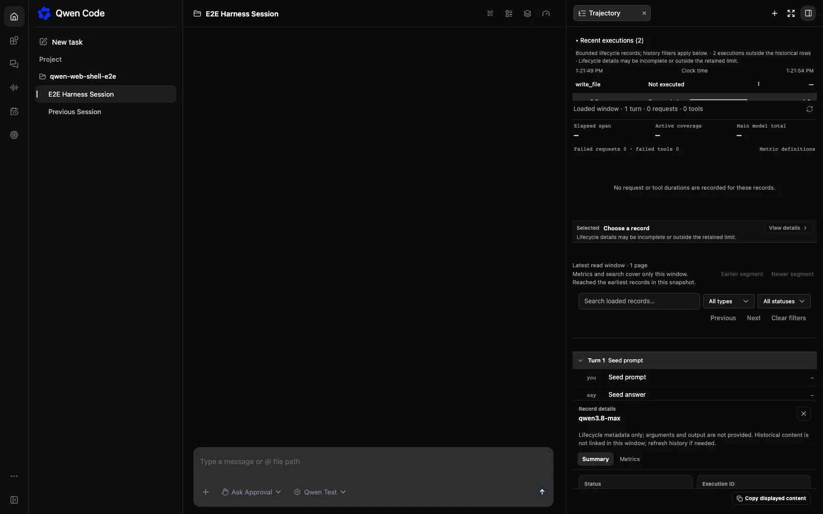The width and height of the screenshot is (823, 514).
Task: Open the All types filter dropdown
Action: point(728,301)
